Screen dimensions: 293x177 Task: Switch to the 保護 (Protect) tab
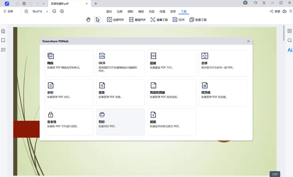coord(162,12)
